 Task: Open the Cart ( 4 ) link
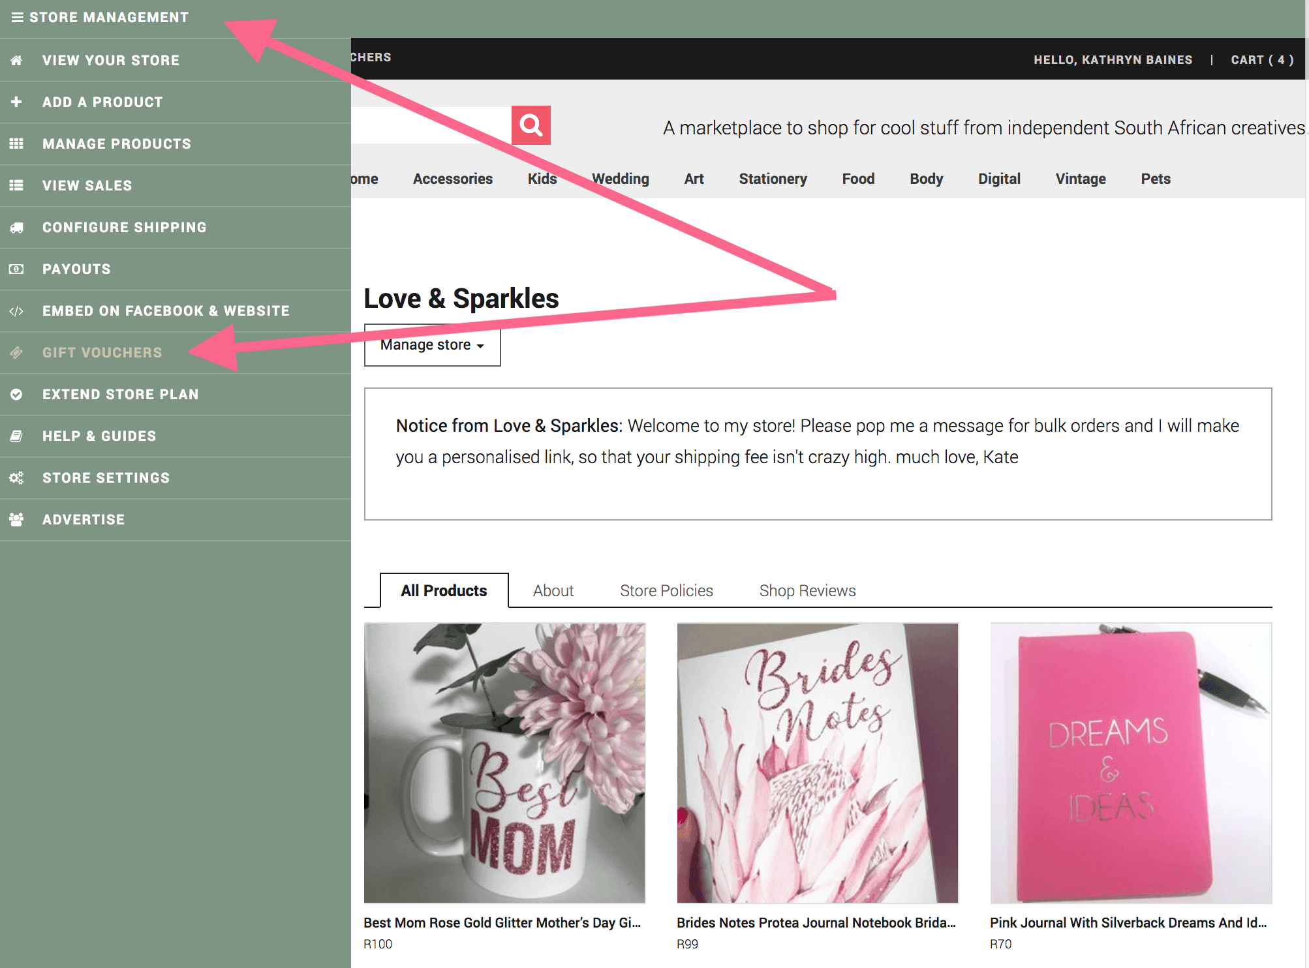(1261, 60)
